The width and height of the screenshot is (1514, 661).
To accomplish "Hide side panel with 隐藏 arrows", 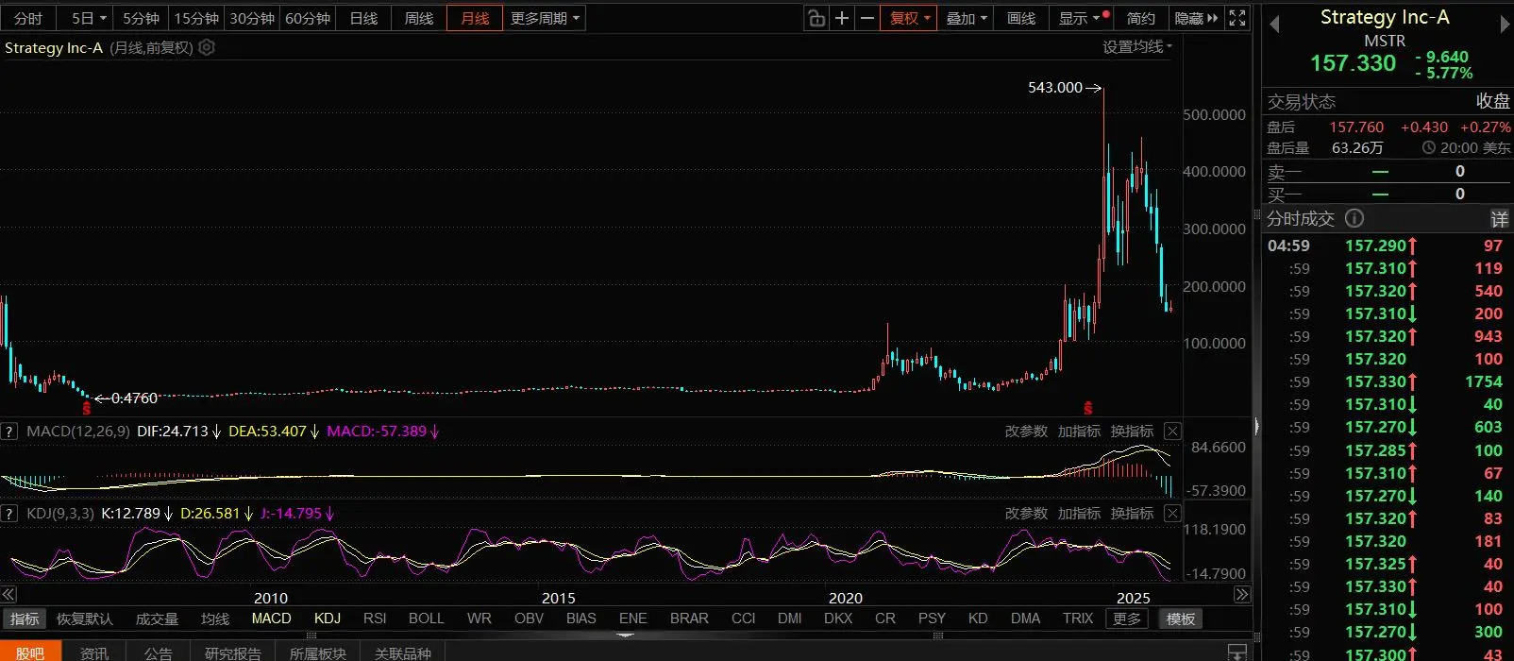I will click(x=1196, y=18).
